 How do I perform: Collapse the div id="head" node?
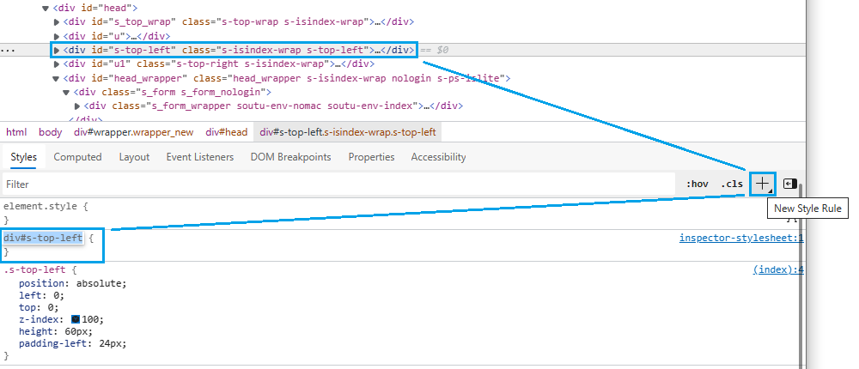pos(46,8)
